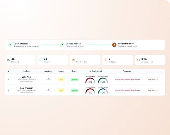
Task: Click the email saraandreson@yahoo.com
Action: 26,90
